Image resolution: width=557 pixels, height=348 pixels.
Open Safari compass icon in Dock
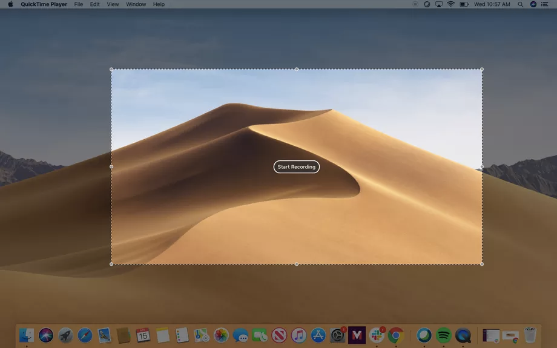(x=85, y=335)
